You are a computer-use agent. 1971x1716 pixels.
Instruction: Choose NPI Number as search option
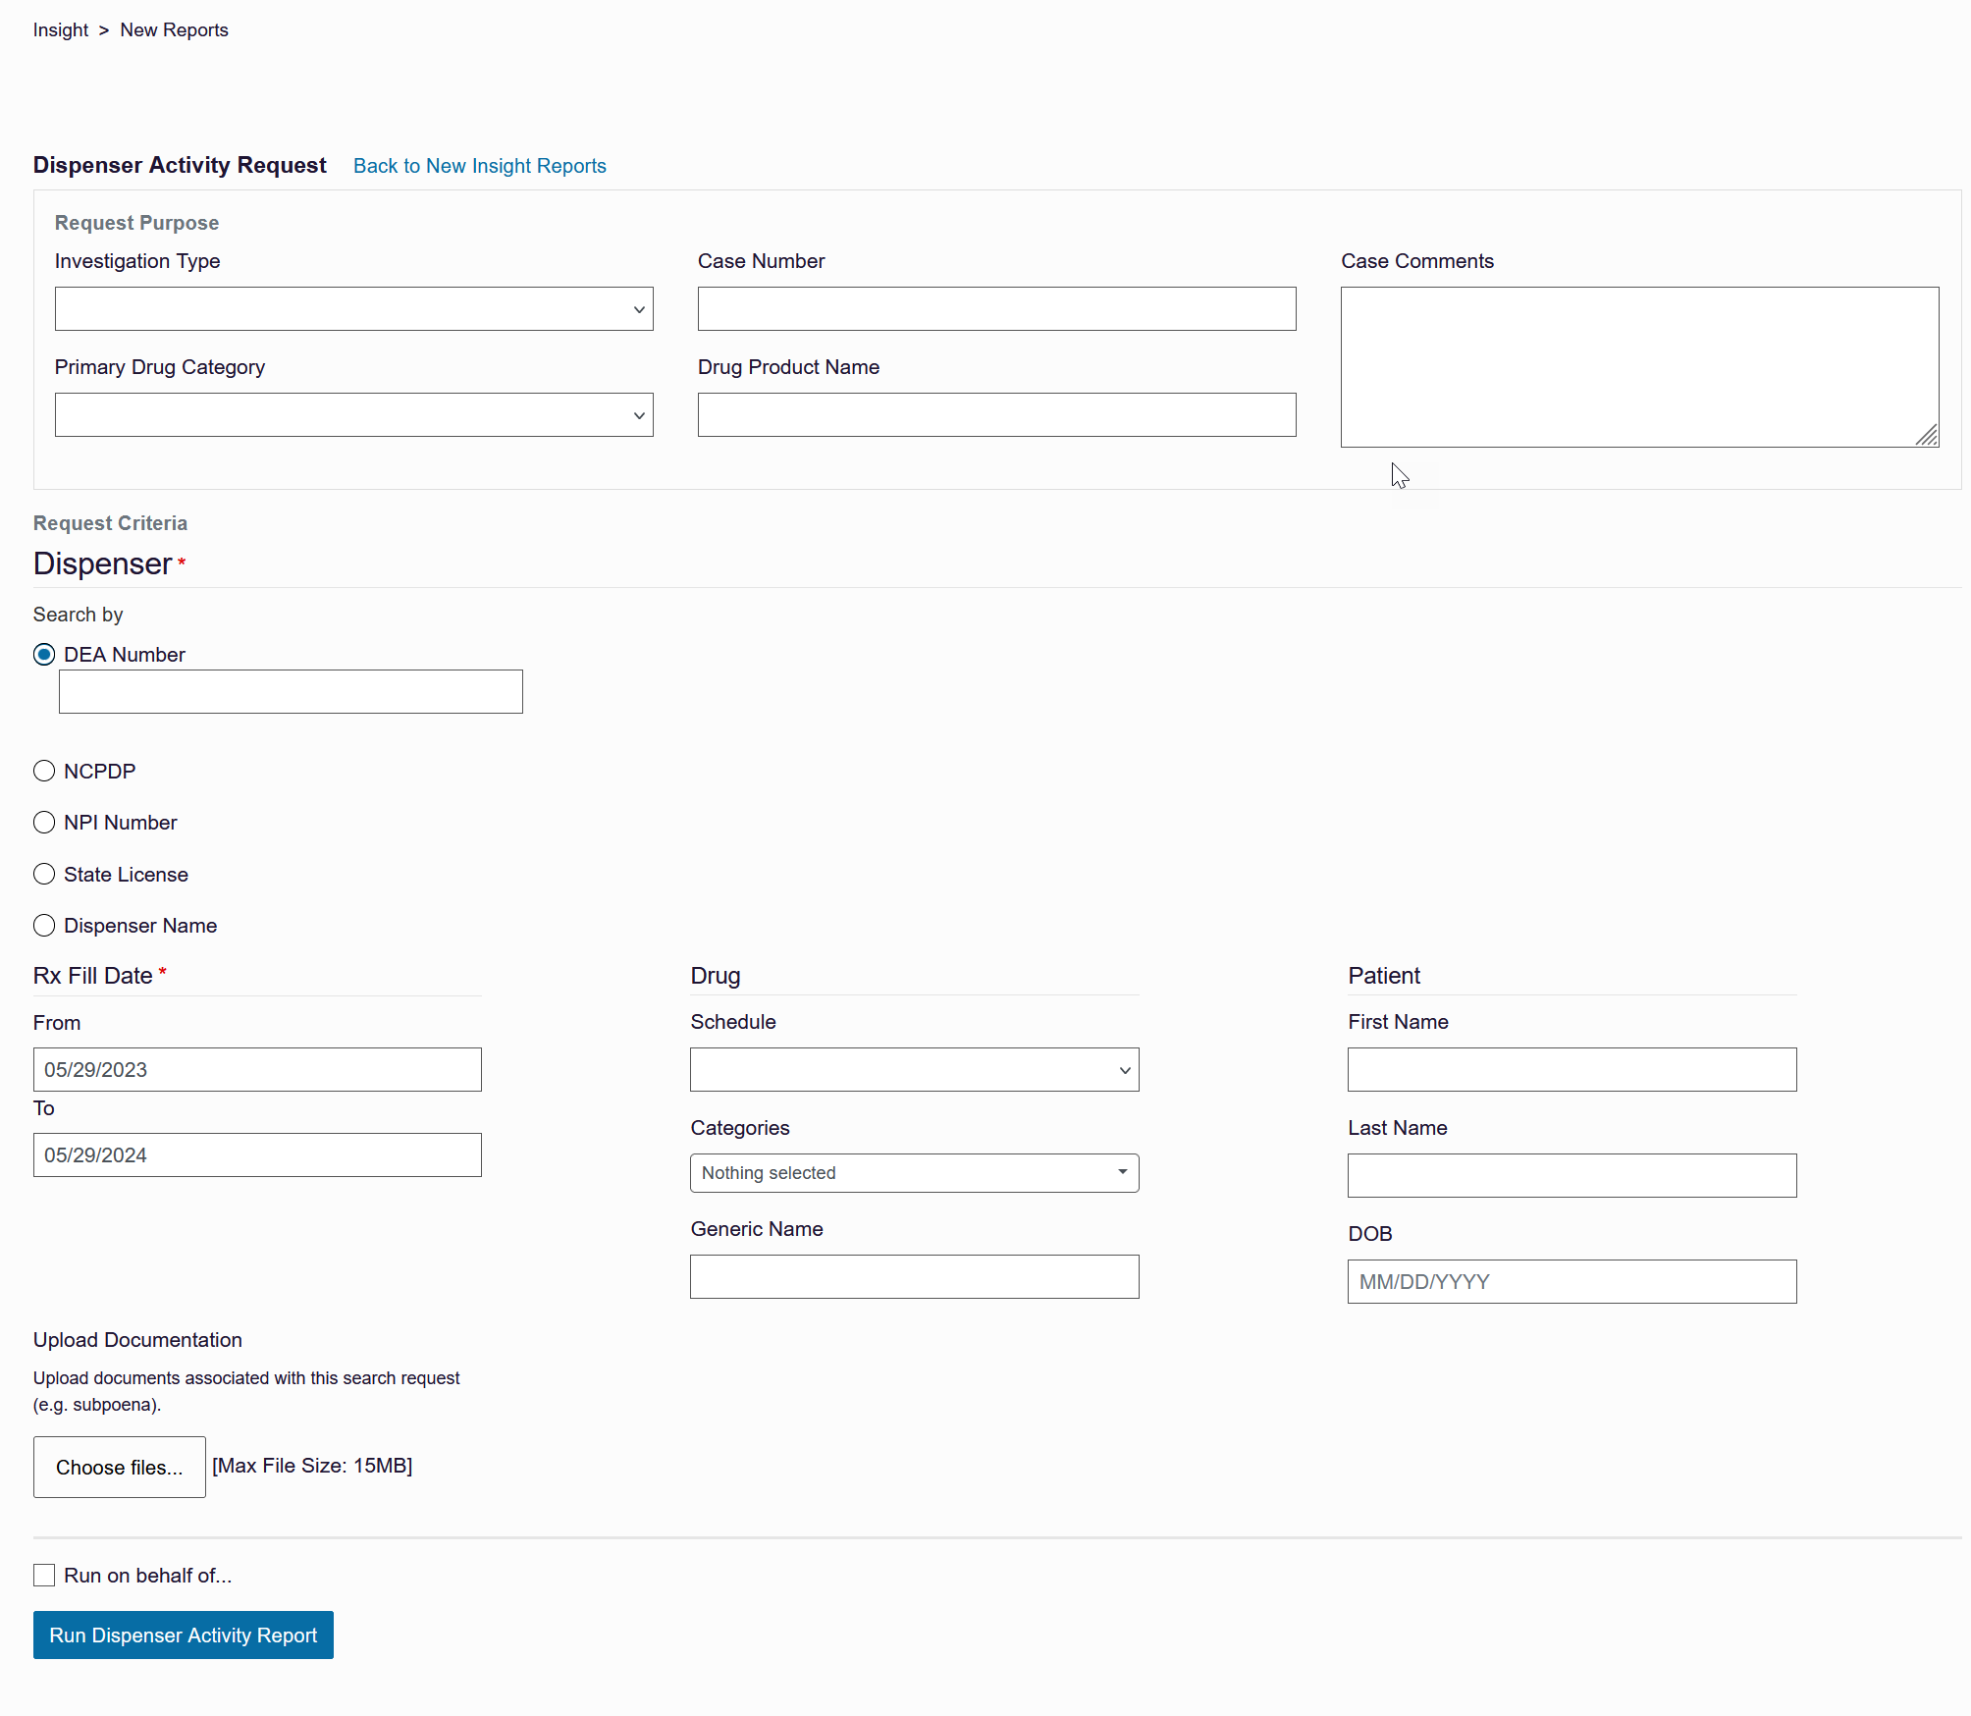44,822
